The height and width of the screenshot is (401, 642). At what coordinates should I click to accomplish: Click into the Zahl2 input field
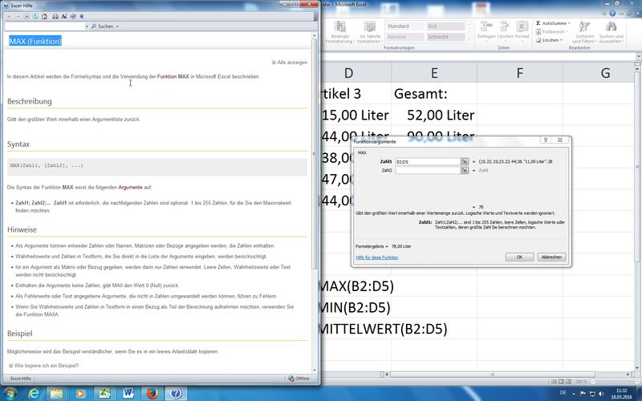tap(426, 170)
